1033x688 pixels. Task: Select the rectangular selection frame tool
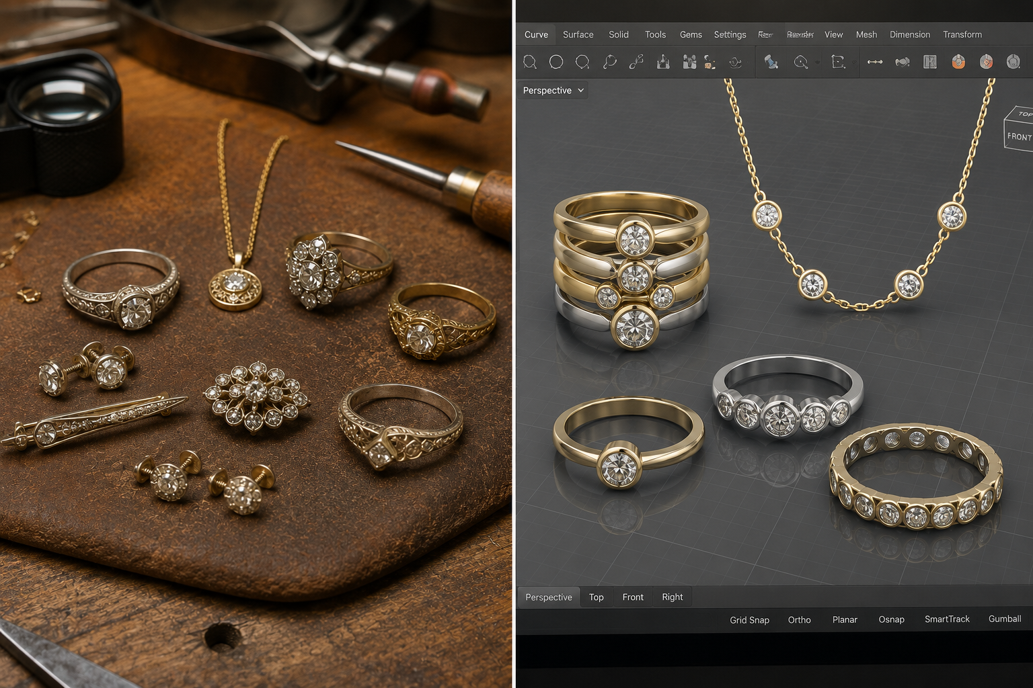click(x=838, y=62)
